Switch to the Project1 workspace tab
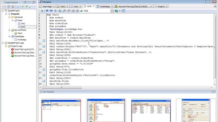 pos(161,6)
